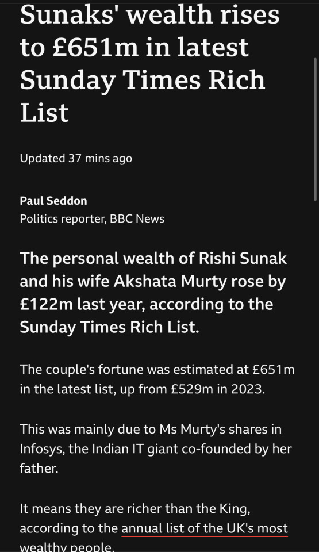Viewport: 319px width, 552px height.
Task: Click the 'Updated 37 mins ago' timestamp
Action: pos(76,159)
